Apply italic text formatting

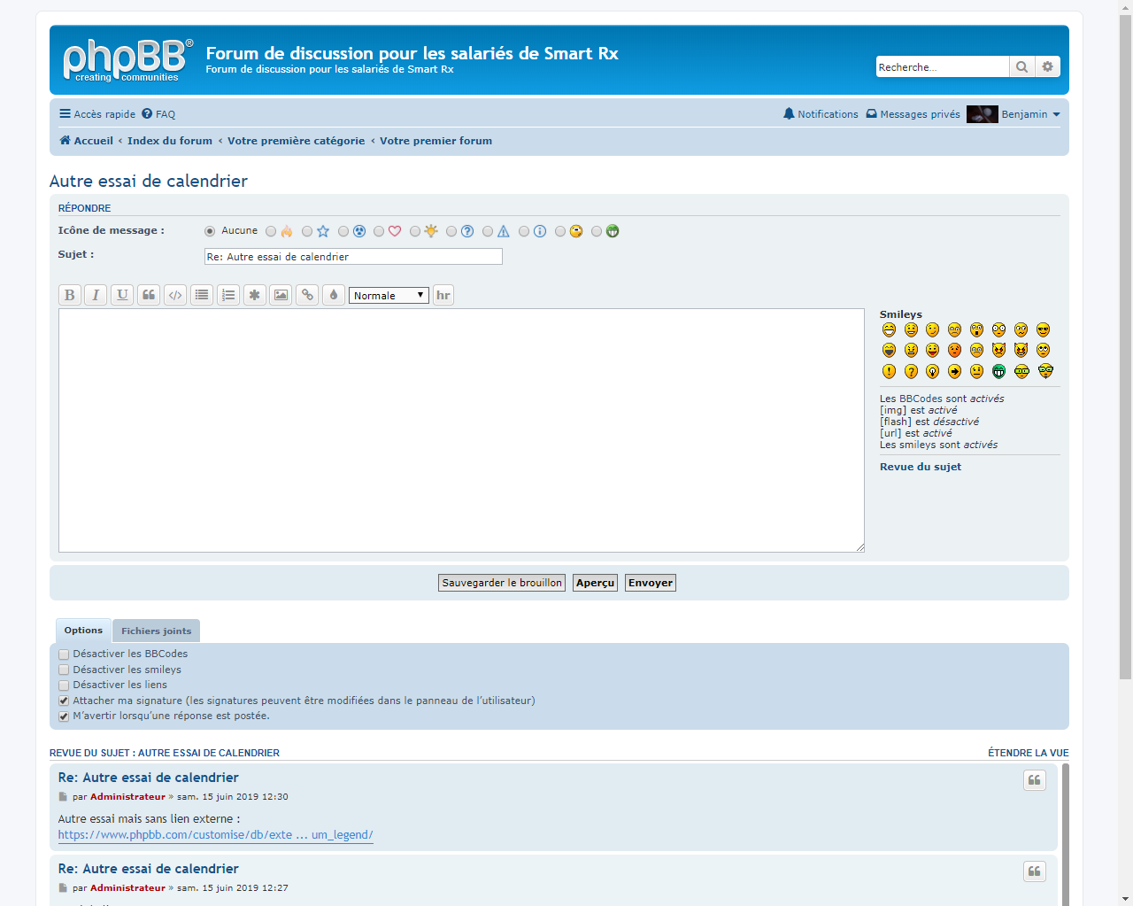pos(96,295)
